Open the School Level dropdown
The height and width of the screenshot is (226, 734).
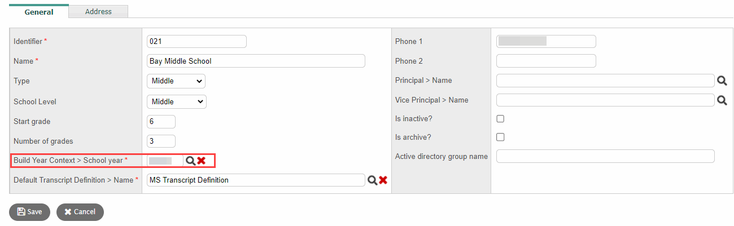pyautogui.click(x=176, y=102)
